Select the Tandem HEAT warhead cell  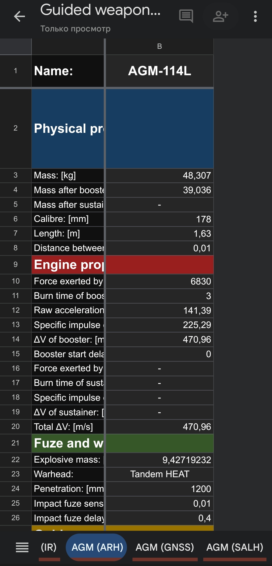(159, 474)
